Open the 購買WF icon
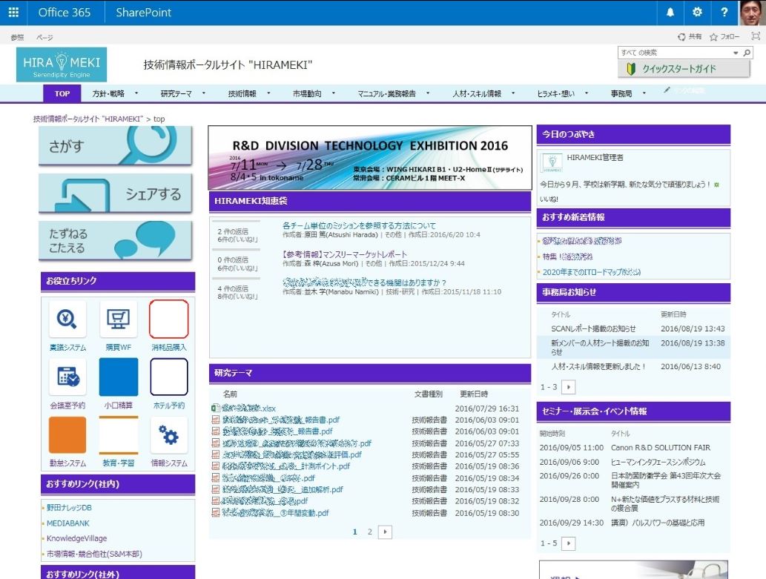766x579 pixels. point(118,320)
